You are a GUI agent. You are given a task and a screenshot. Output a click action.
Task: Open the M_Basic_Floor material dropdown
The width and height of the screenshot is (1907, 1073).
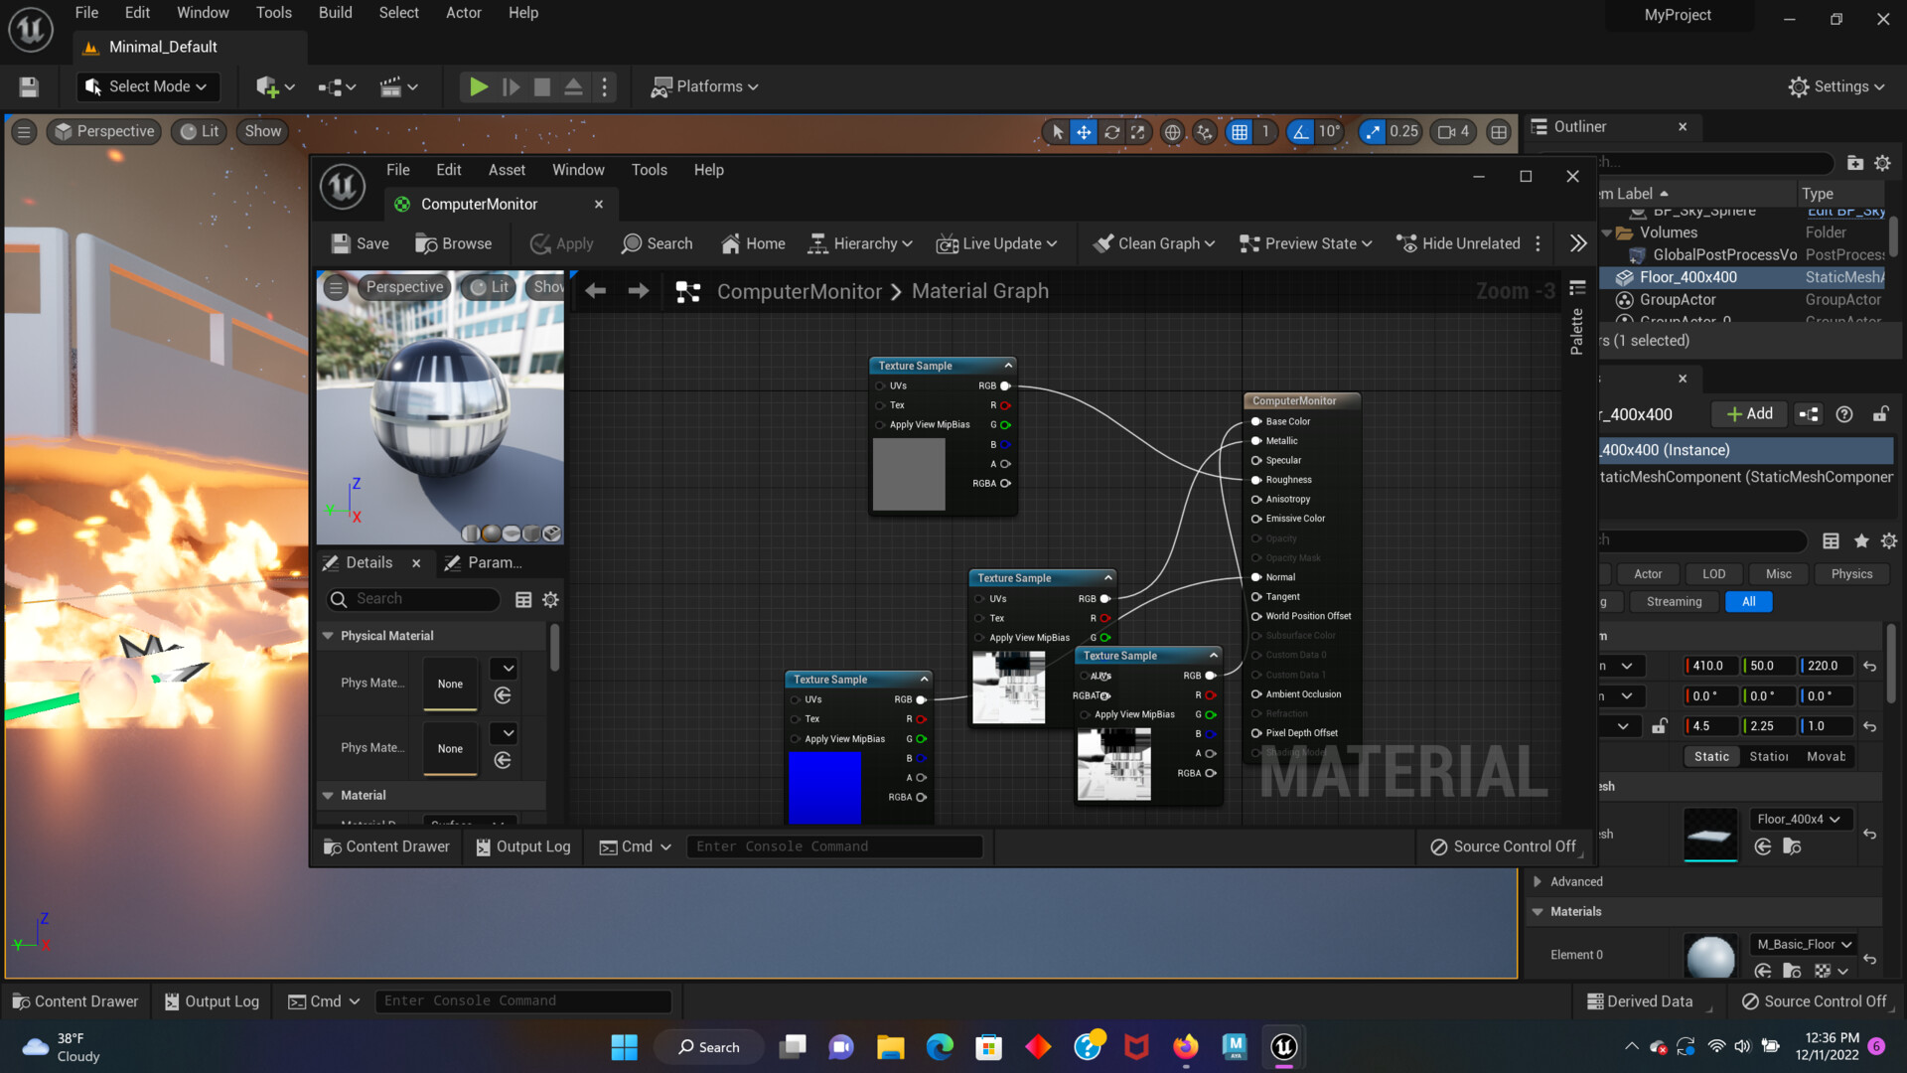pyautogui.click(x=1802, y=944)
